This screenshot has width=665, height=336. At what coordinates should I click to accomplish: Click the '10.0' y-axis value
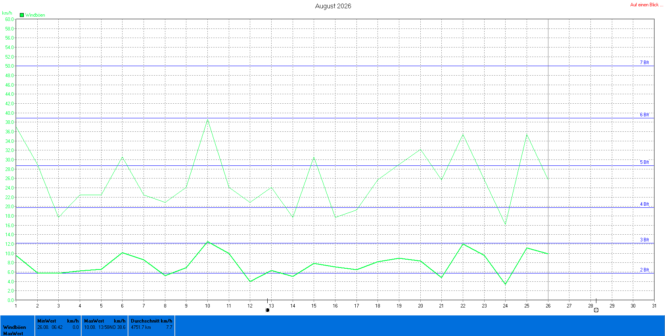point(10,254)
